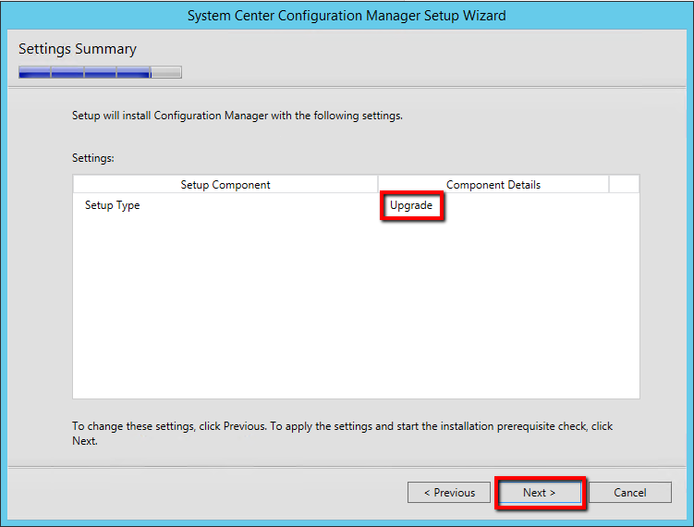Click the Component Details column header
The width and height of the screenshot is (694, 527).
(x=493, y=185)
